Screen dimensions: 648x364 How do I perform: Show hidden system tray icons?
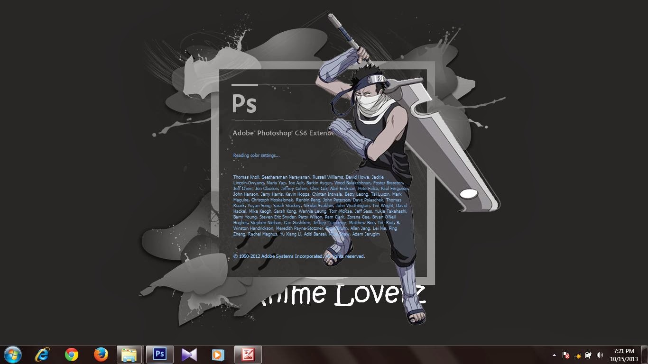pyautogui.click(x=554, y=355)
